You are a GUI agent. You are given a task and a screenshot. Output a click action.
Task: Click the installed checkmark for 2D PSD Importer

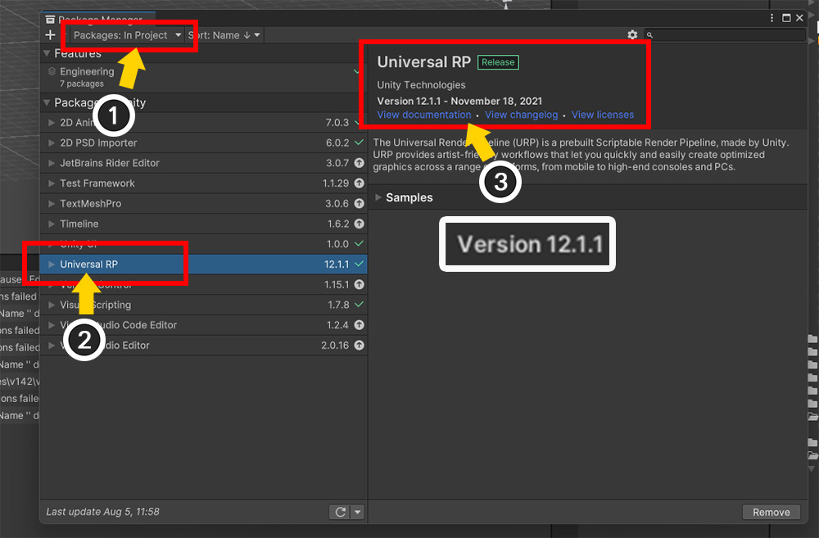360,142
